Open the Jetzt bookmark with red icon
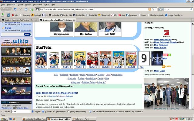Image resolution: width=194 pixels, height=121 pixels. point(15,15)
